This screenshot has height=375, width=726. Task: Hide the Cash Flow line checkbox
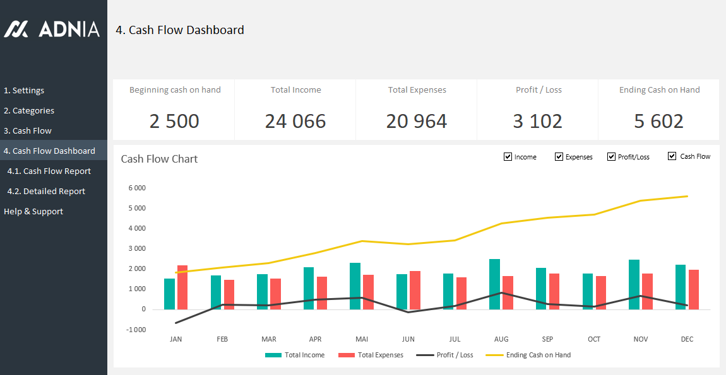pos(672,156)
